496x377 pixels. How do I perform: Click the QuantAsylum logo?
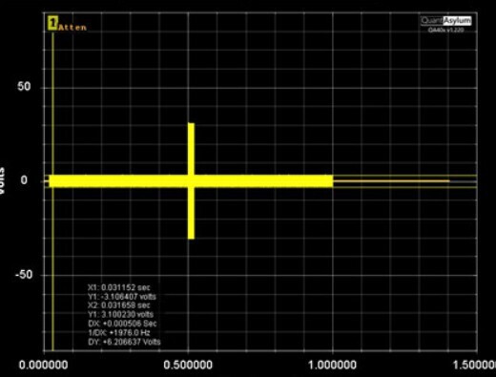[446, 21]
